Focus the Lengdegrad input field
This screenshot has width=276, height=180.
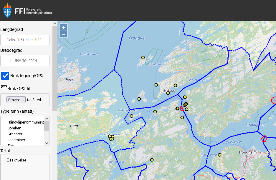pyautogui.click(x=25, y=40)
